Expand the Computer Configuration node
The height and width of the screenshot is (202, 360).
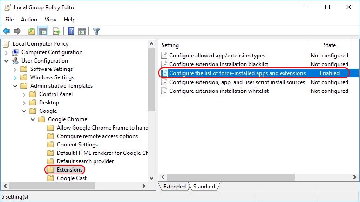[7, 52]
